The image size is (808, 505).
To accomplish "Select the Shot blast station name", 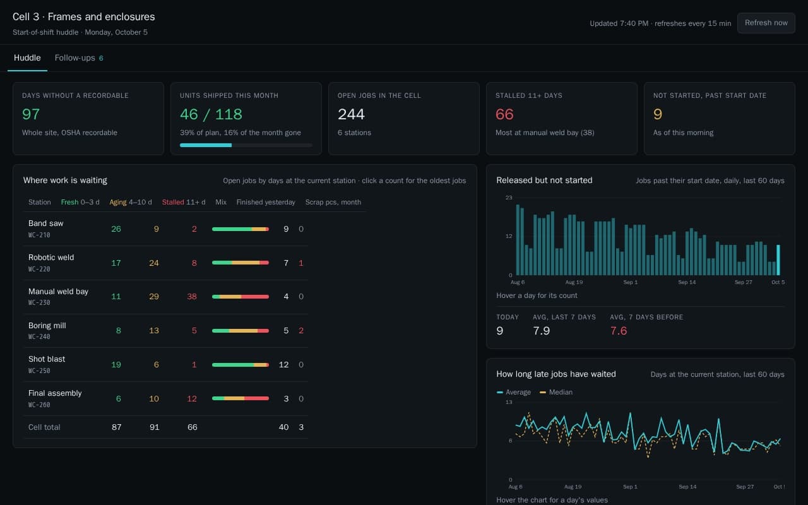I will [47, 359].
